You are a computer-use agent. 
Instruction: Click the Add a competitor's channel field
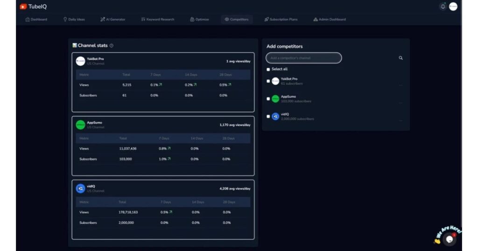pyautogui.click(x=303, y=58)
